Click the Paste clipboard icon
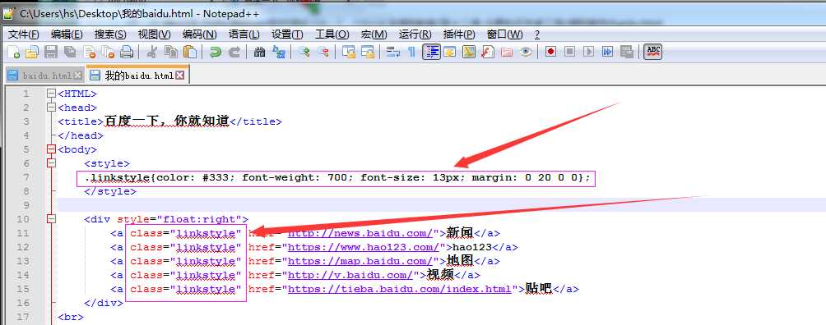This screenshot has height=325, width=826. (x=190, y=52)
